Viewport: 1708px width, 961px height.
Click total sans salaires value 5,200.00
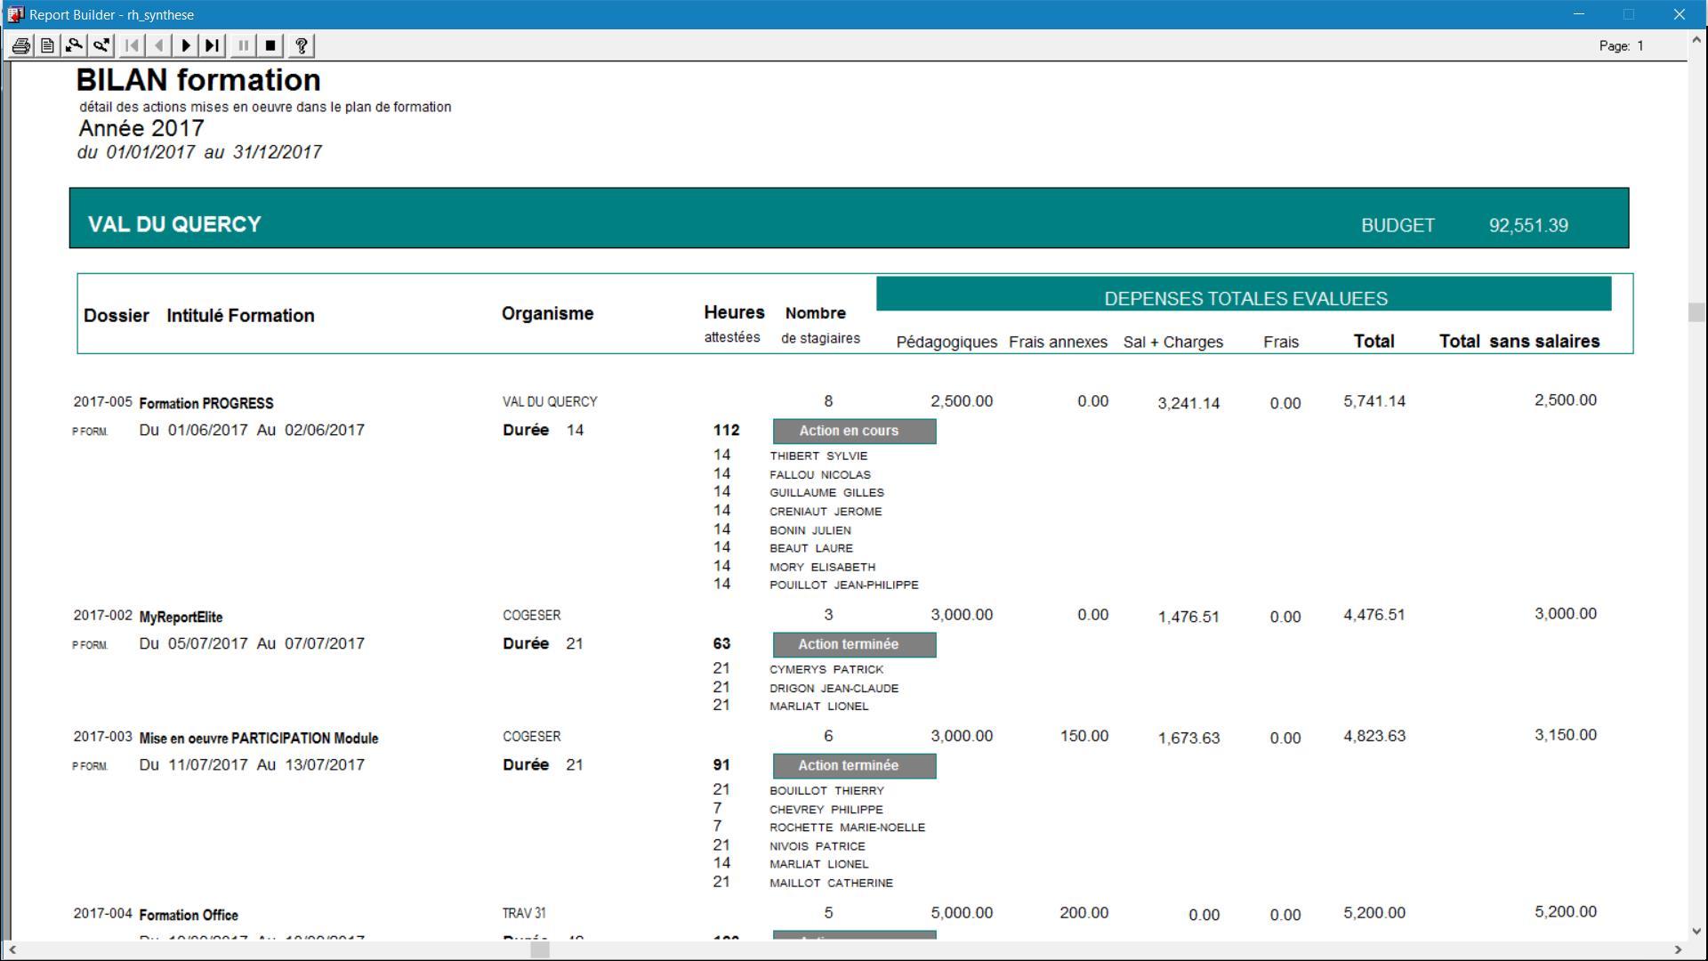[x=1566, y=912]
